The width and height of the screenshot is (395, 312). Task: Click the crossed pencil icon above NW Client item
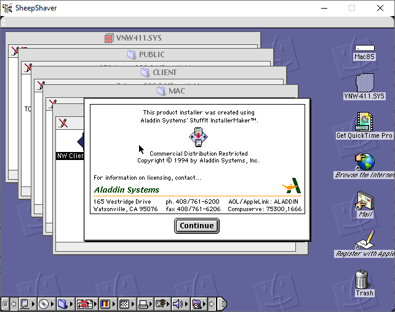click(63, 123)
